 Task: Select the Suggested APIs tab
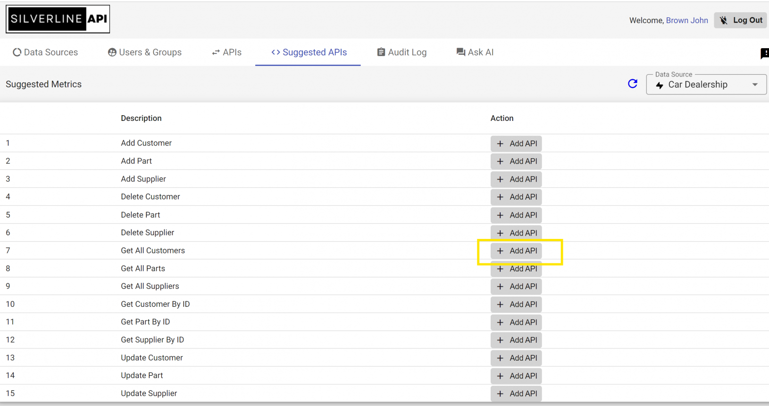[x=309, y=52]
